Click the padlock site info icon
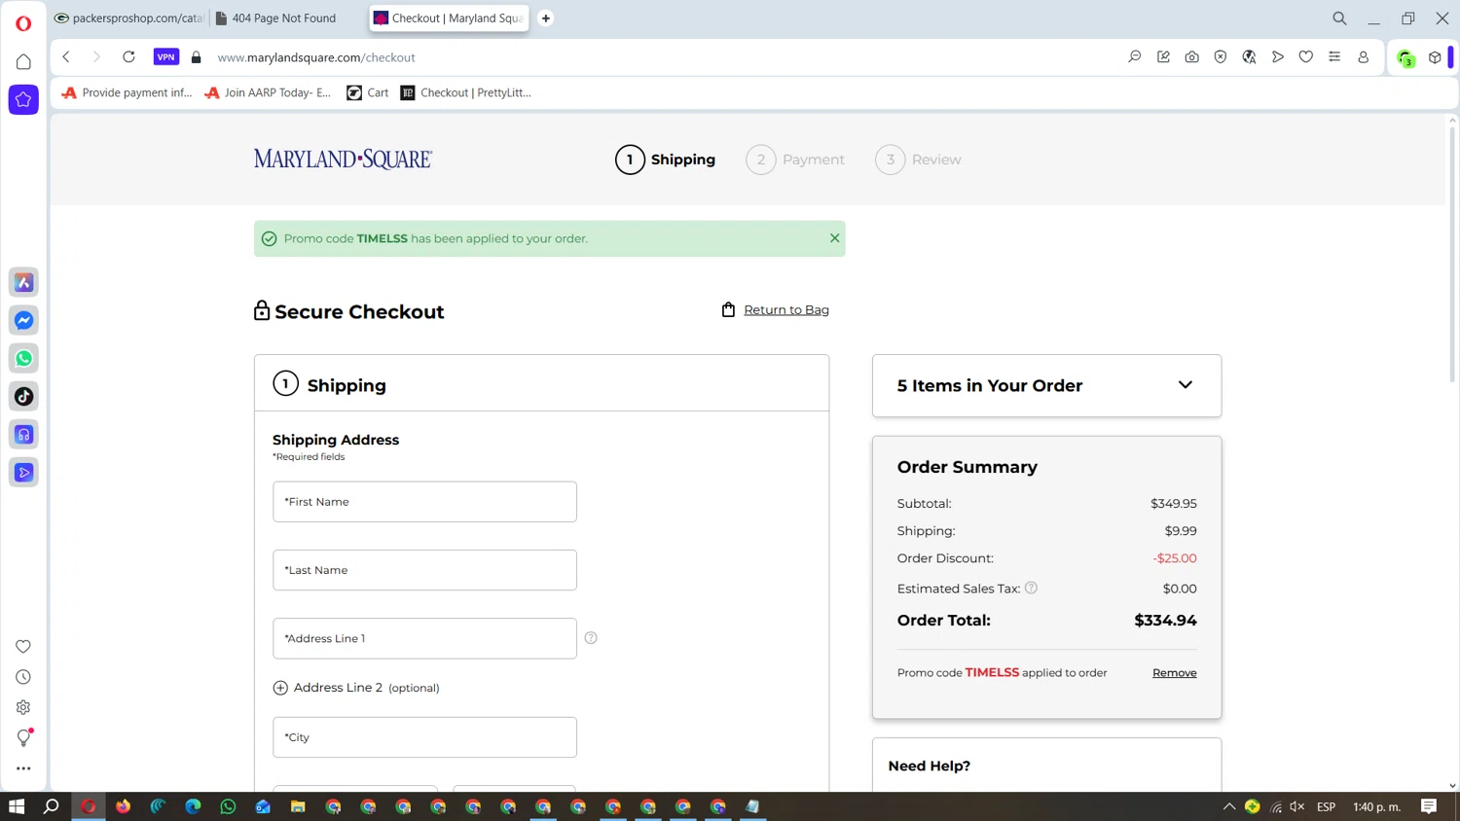 [x=196, y=57]
